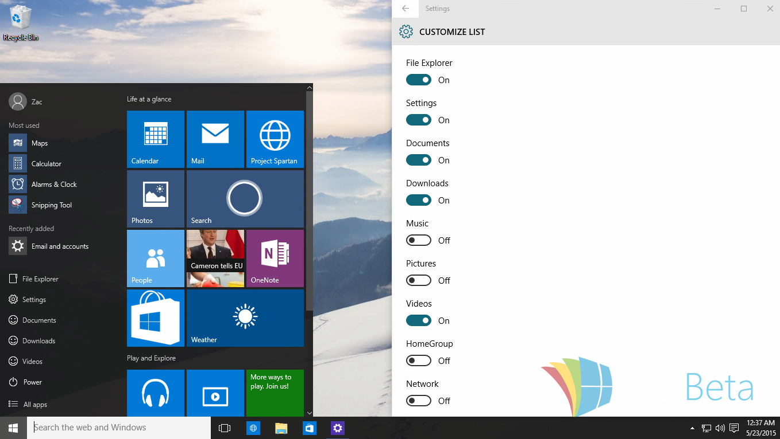The image size is (780, 439).
Task: Switch to Settings app on taskbar
Action: click(337, 428)
